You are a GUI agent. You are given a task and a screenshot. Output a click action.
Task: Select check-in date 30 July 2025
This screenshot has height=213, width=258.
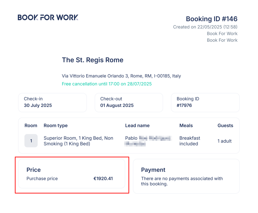coord(38,105)
